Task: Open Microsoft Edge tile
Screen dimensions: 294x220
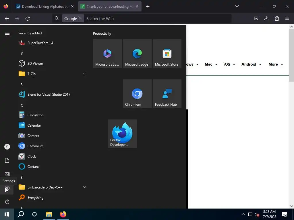Action: pyautogui.click(x=137, y=54)
